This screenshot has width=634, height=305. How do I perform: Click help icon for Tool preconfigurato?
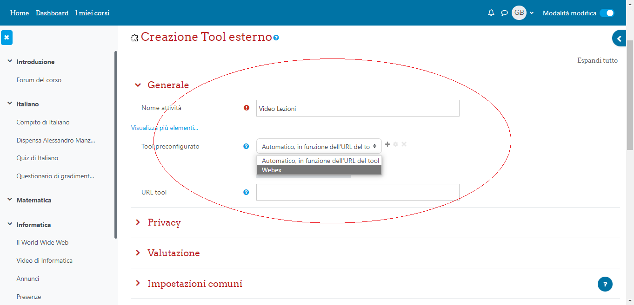click(246, 146)
